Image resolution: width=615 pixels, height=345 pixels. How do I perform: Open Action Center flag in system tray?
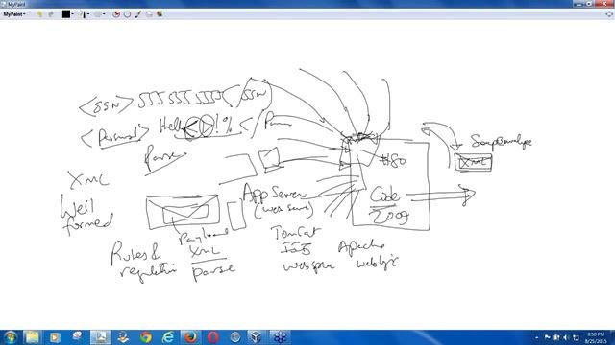point(548,337)
